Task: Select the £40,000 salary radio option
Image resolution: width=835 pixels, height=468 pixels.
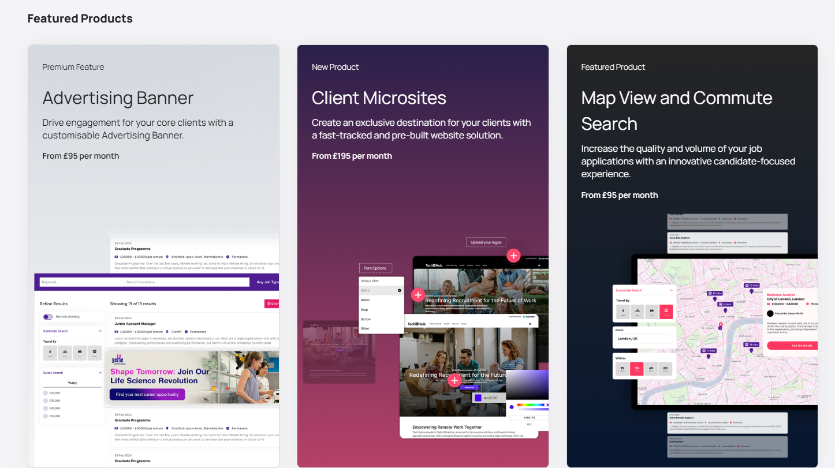Action: 46,408
